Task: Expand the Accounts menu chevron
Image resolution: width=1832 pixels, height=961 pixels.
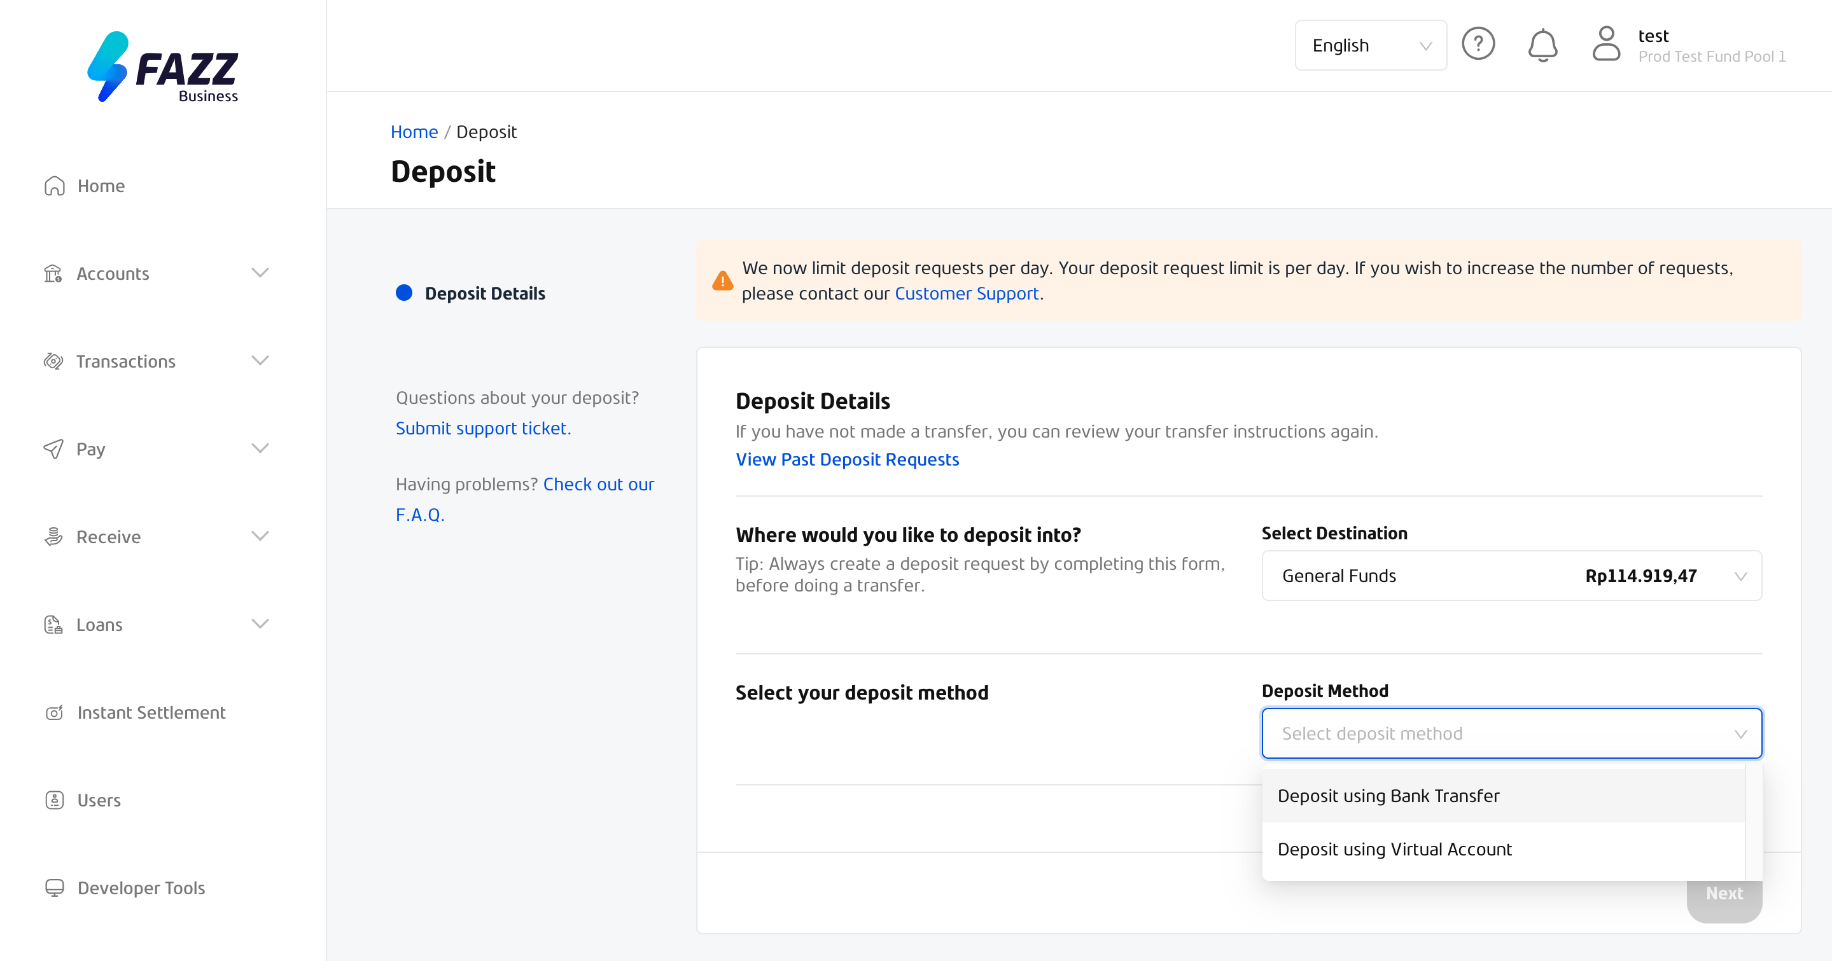Action: [x=260, y=273]
